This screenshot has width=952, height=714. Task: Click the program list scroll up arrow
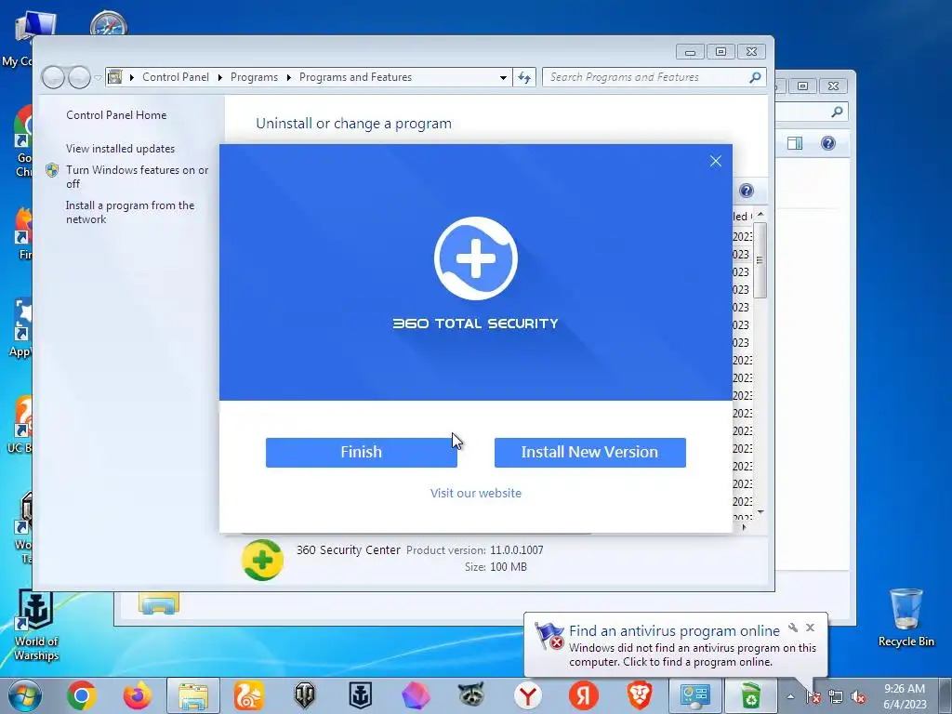760,215
